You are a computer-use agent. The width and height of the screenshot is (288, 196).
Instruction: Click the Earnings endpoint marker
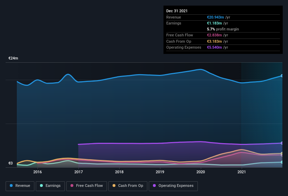(x=282, y=162)
